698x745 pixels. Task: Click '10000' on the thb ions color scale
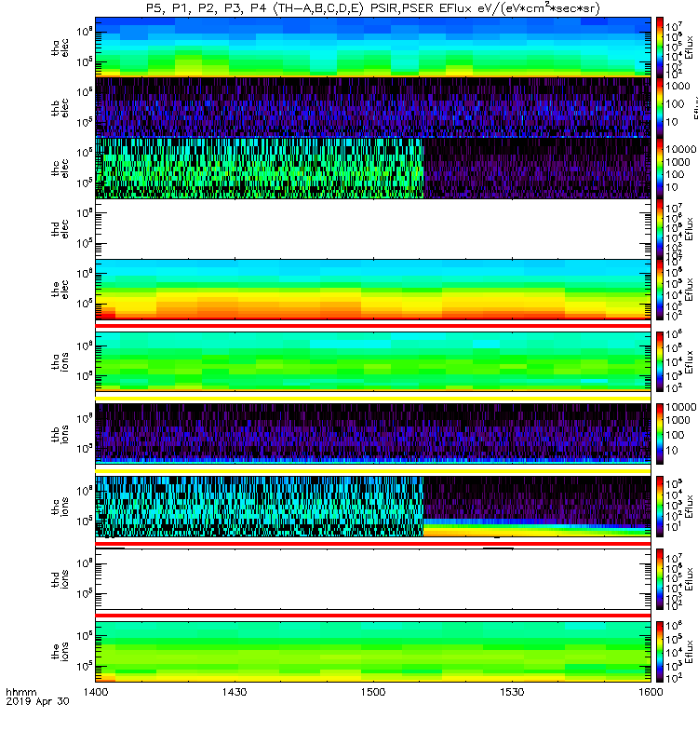(x=681, y=407)
